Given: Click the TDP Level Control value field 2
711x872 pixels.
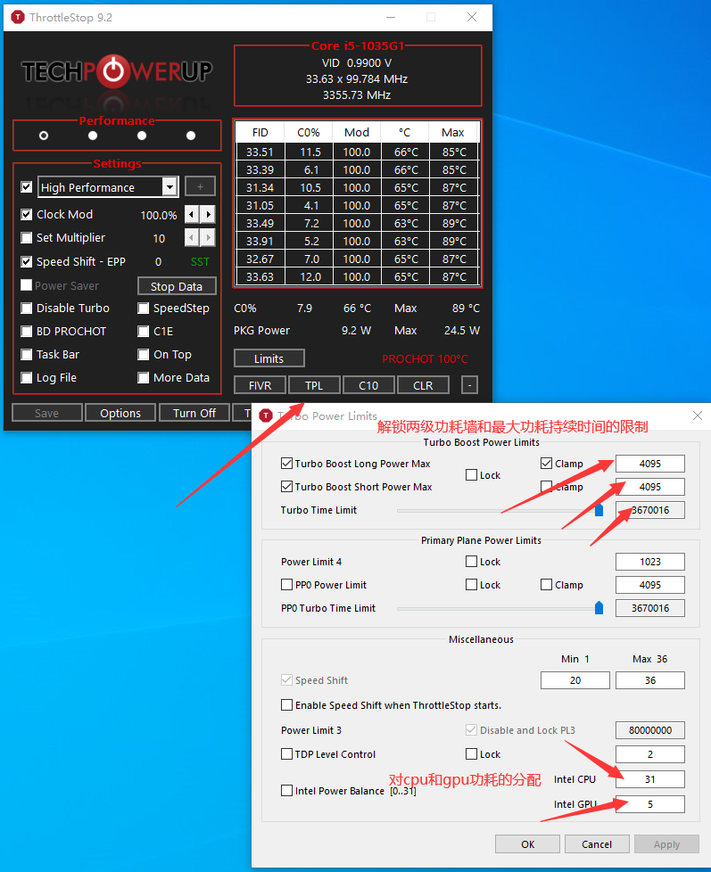Looking at the screenshot, I should click(x=649, y=754).
